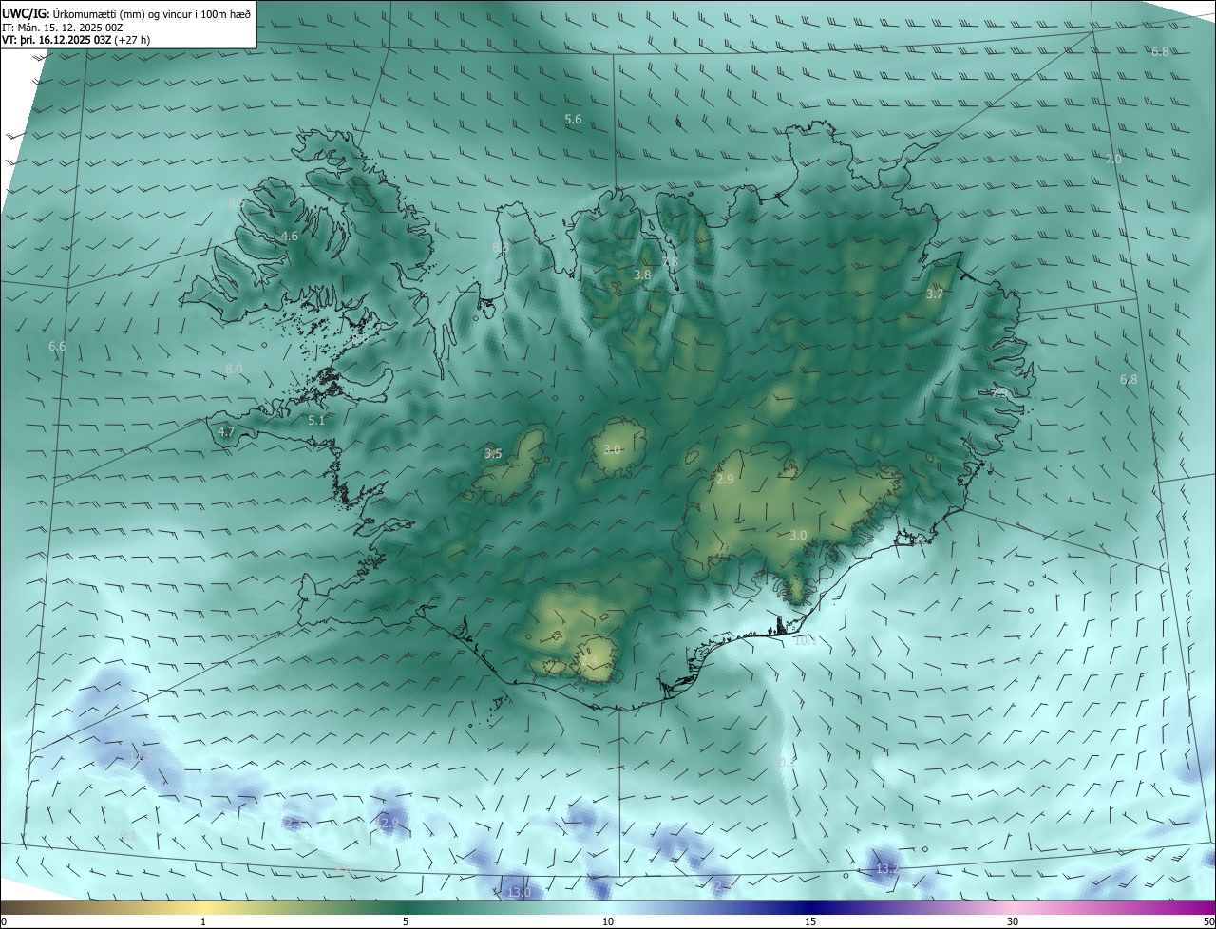Click the 4.6 value on the Westfjords
1216x929 pixels.
(290, 236)
